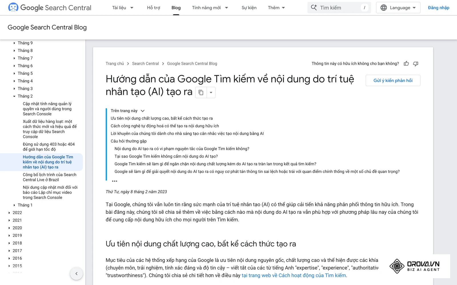
Task: Click the Google Search Central logo
Action: click(x=50, y=8)
